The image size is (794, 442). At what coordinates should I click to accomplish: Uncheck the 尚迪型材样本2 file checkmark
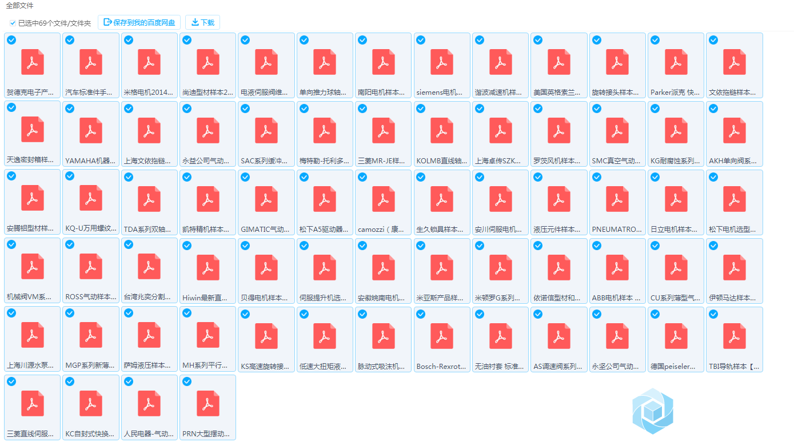(187, 40)
